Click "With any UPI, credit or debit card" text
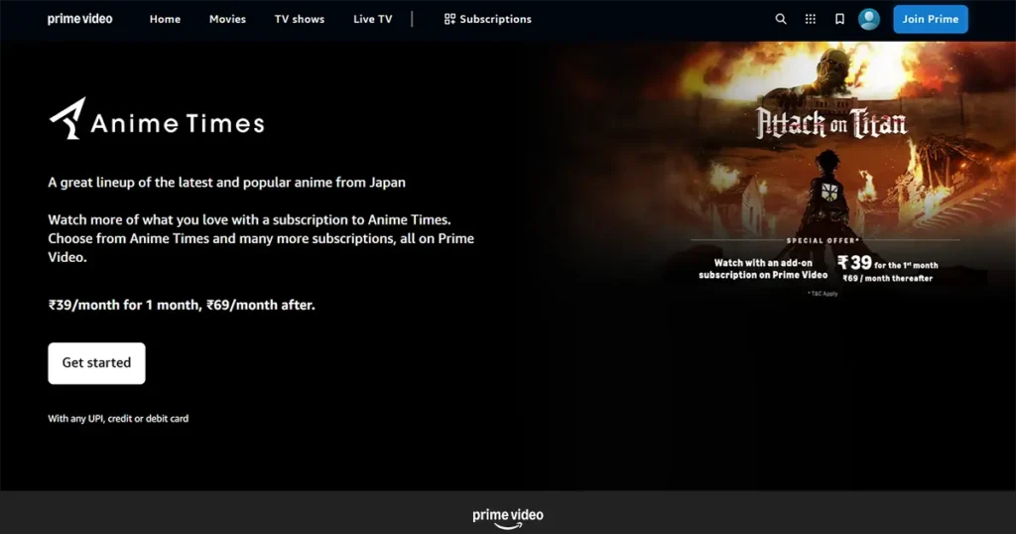The width and height of the screenshot is (1016, 534). [118, 419]
